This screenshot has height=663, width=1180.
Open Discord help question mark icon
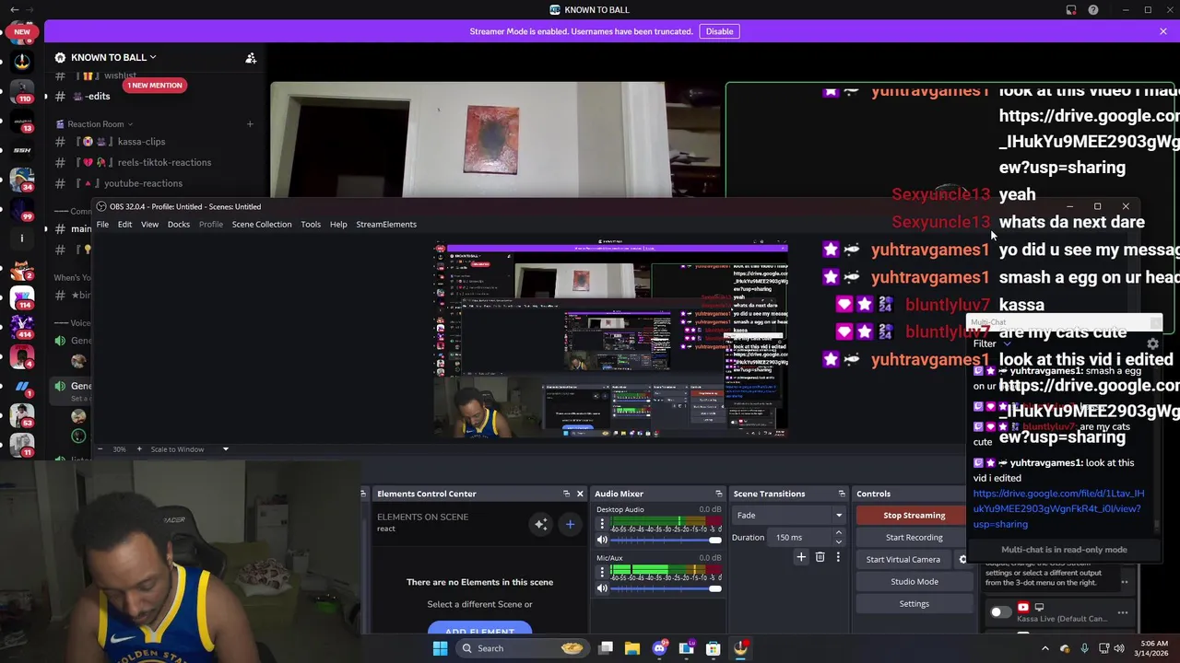(x=1093, y=10)
